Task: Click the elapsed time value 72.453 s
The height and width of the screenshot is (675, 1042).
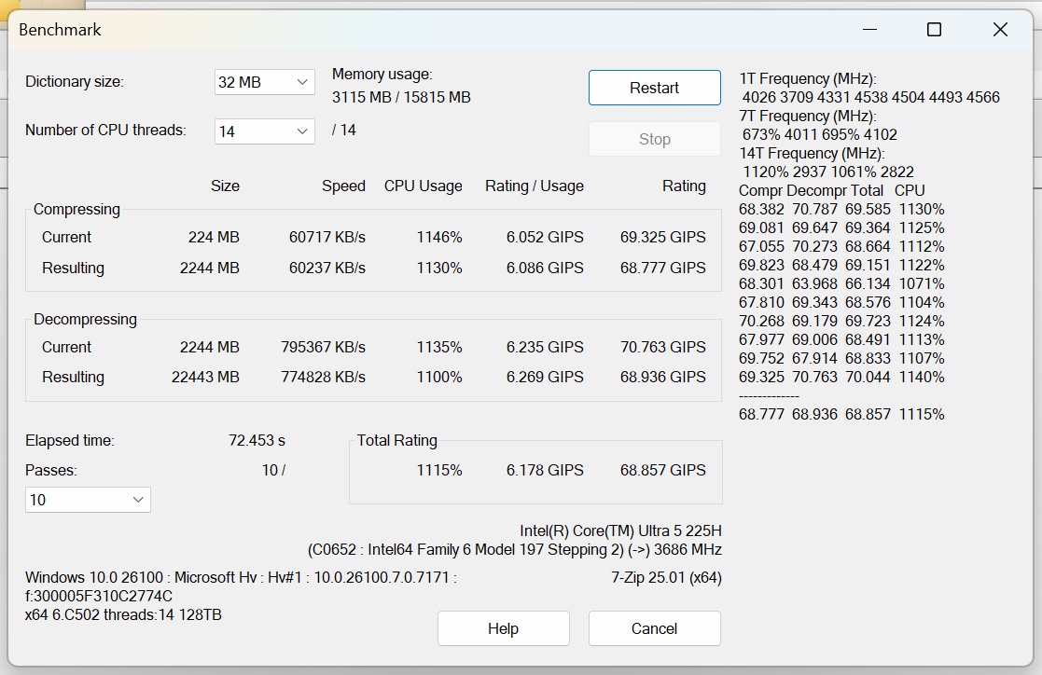Action: pyautogui.click(x=257, y=440)
